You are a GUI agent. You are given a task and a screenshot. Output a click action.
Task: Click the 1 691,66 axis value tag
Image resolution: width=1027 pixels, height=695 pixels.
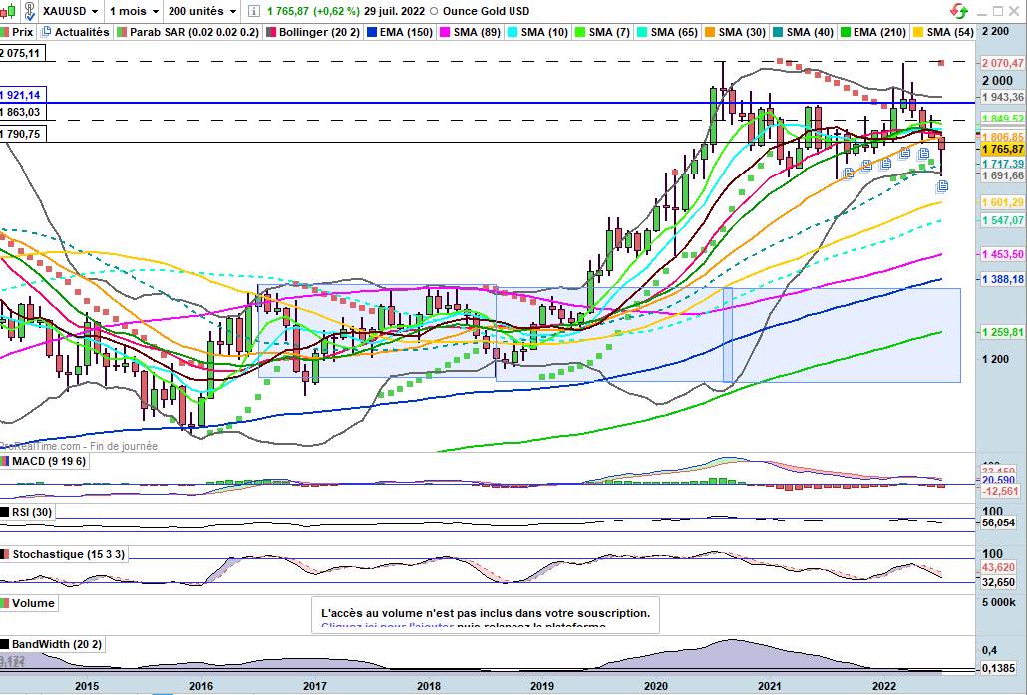pyautogui.click(x=1002, y=175)
